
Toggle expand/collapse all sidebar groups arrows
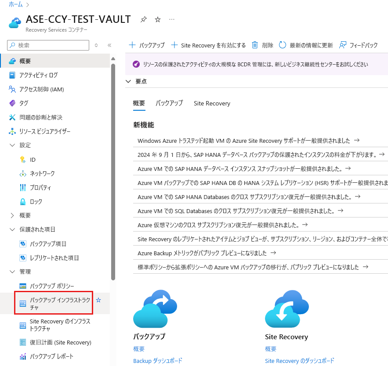[96, 45]
